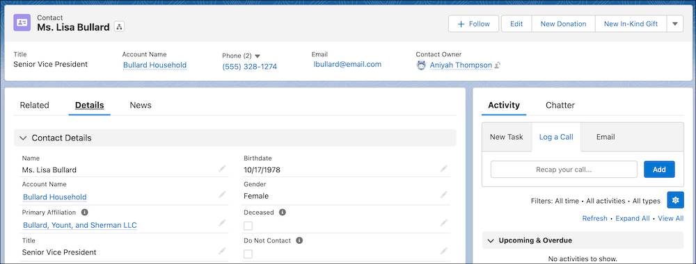Click phone number (555) 328-1274

point(249,67)
